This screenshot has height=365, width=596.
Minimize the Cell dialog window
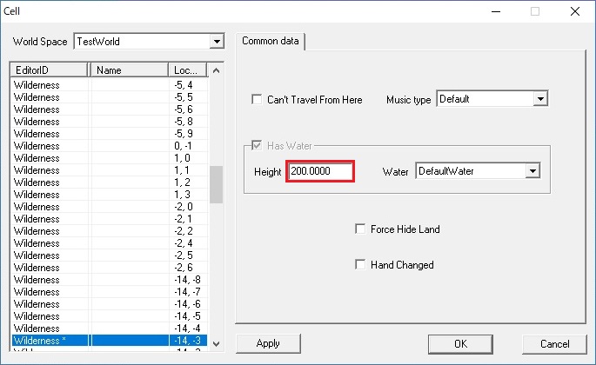point(496,11)
